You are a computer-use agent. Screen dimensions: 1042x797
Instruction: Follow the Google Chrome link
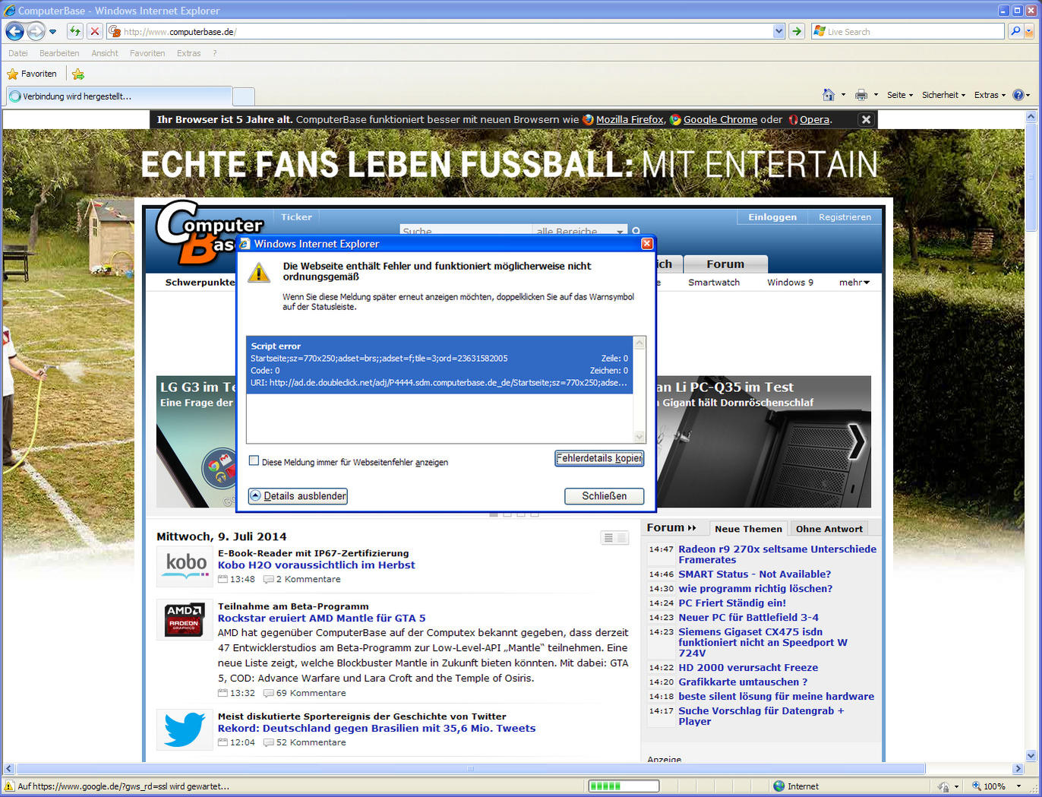coord(720,119)
